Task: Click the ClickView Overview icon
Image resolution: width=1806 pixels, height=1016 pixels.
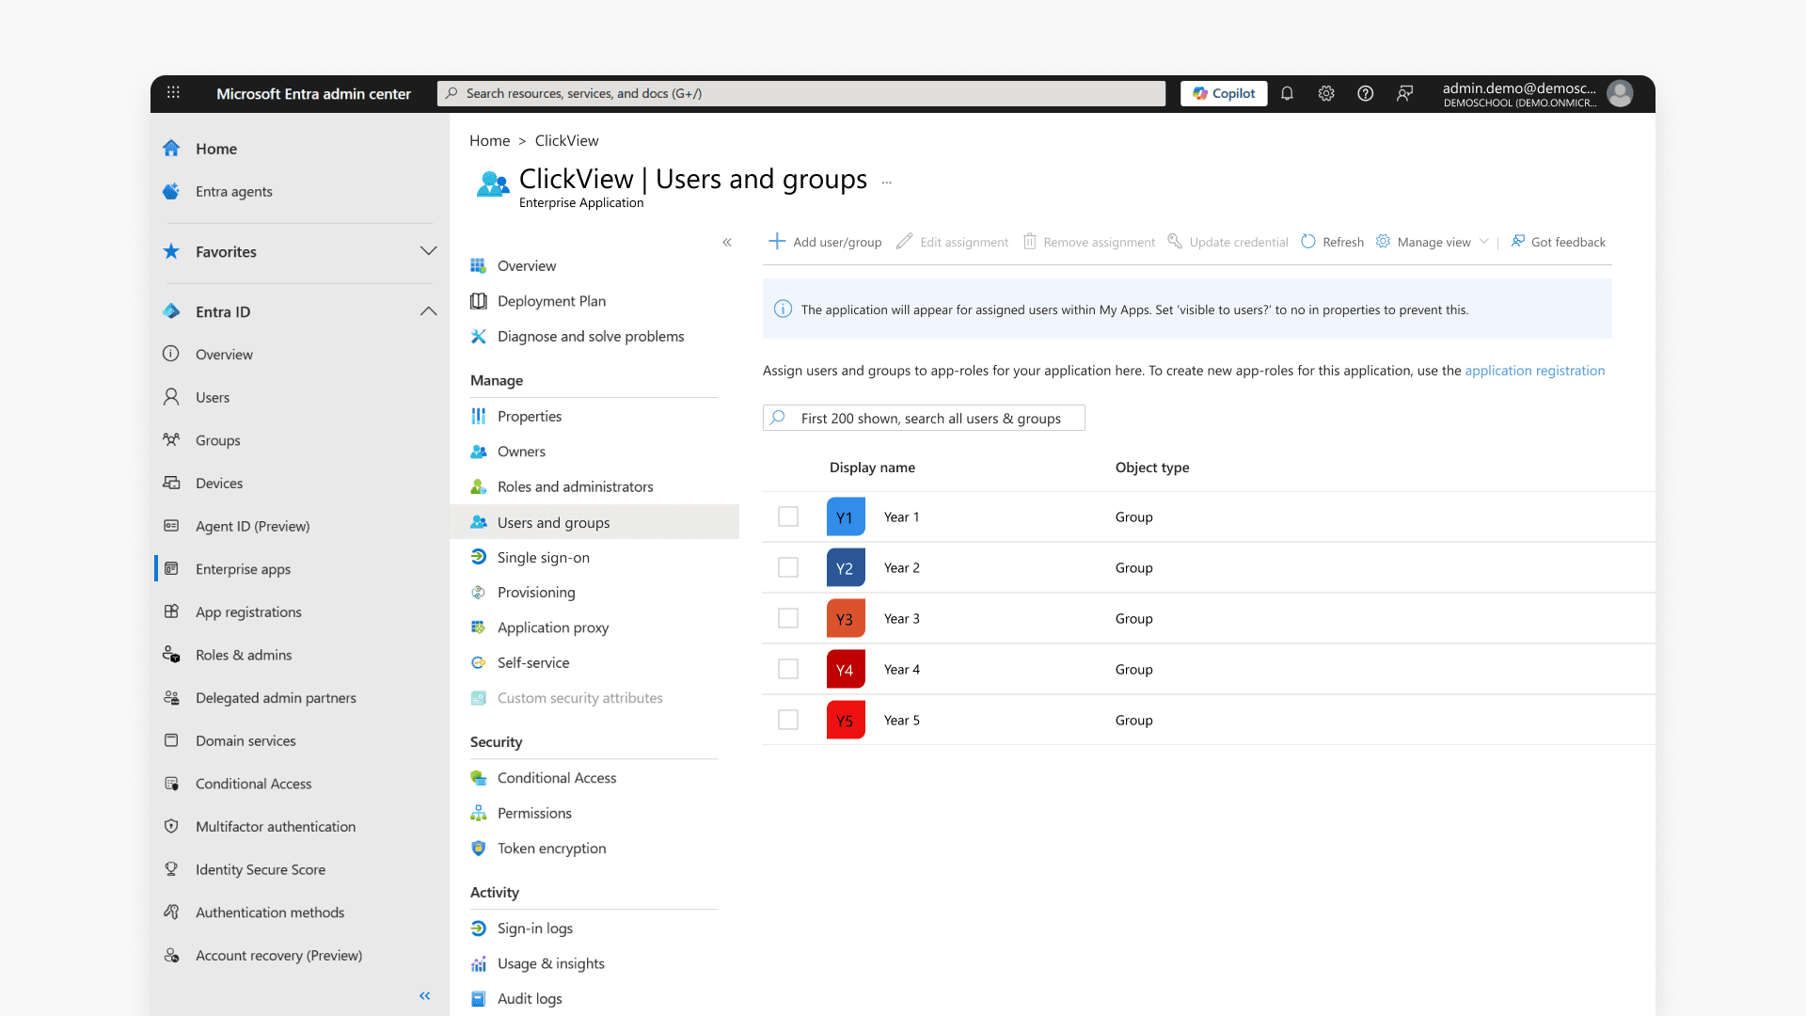Action: click(x=478, y=266)
